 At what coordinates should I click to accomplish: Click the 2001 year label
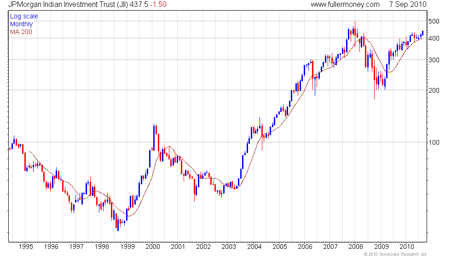178,246
